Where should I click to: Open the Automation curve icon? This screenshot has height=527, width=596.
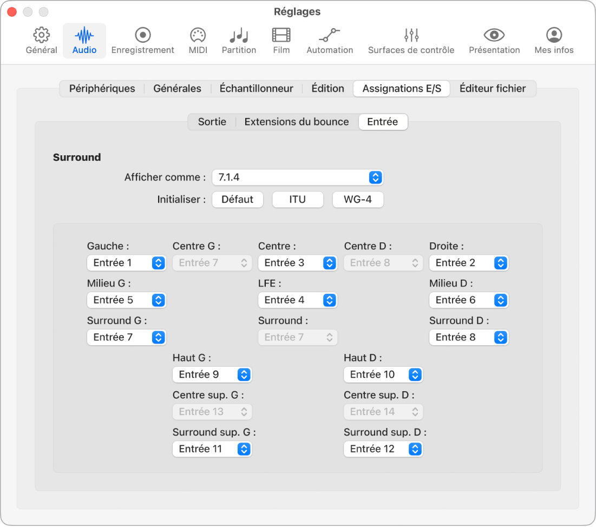tap(330, 35)
